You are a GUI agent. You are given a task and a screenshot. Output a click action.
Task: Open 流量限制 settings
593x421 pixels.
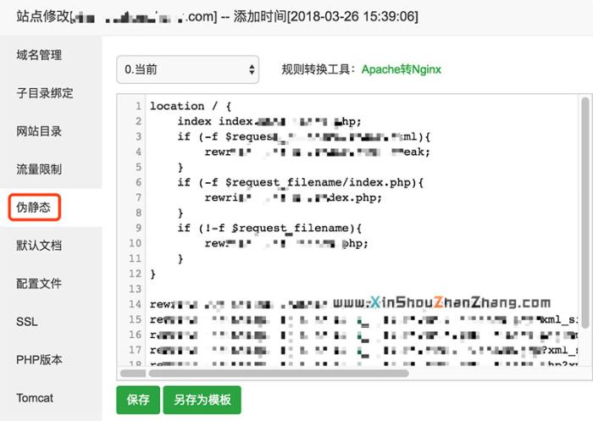tap(39, 169)
